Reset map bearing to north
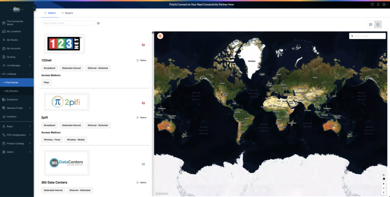This screenshot has height=197, width=390. 384,193
